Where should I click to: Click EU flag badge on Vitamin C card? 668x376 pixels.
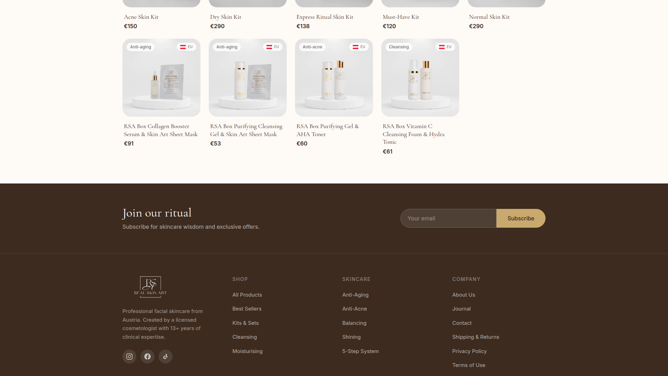(445, 47)
